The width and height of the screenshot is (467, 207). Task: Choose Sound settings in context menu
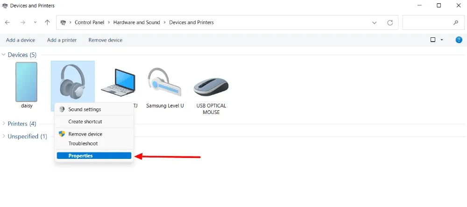pos(85,109)
